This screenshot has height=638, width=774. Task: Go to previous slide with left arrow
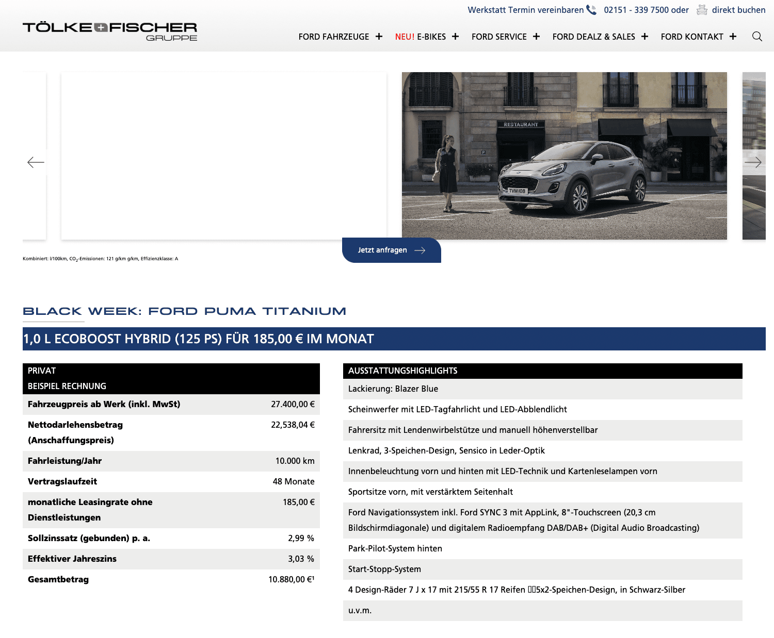36,162
